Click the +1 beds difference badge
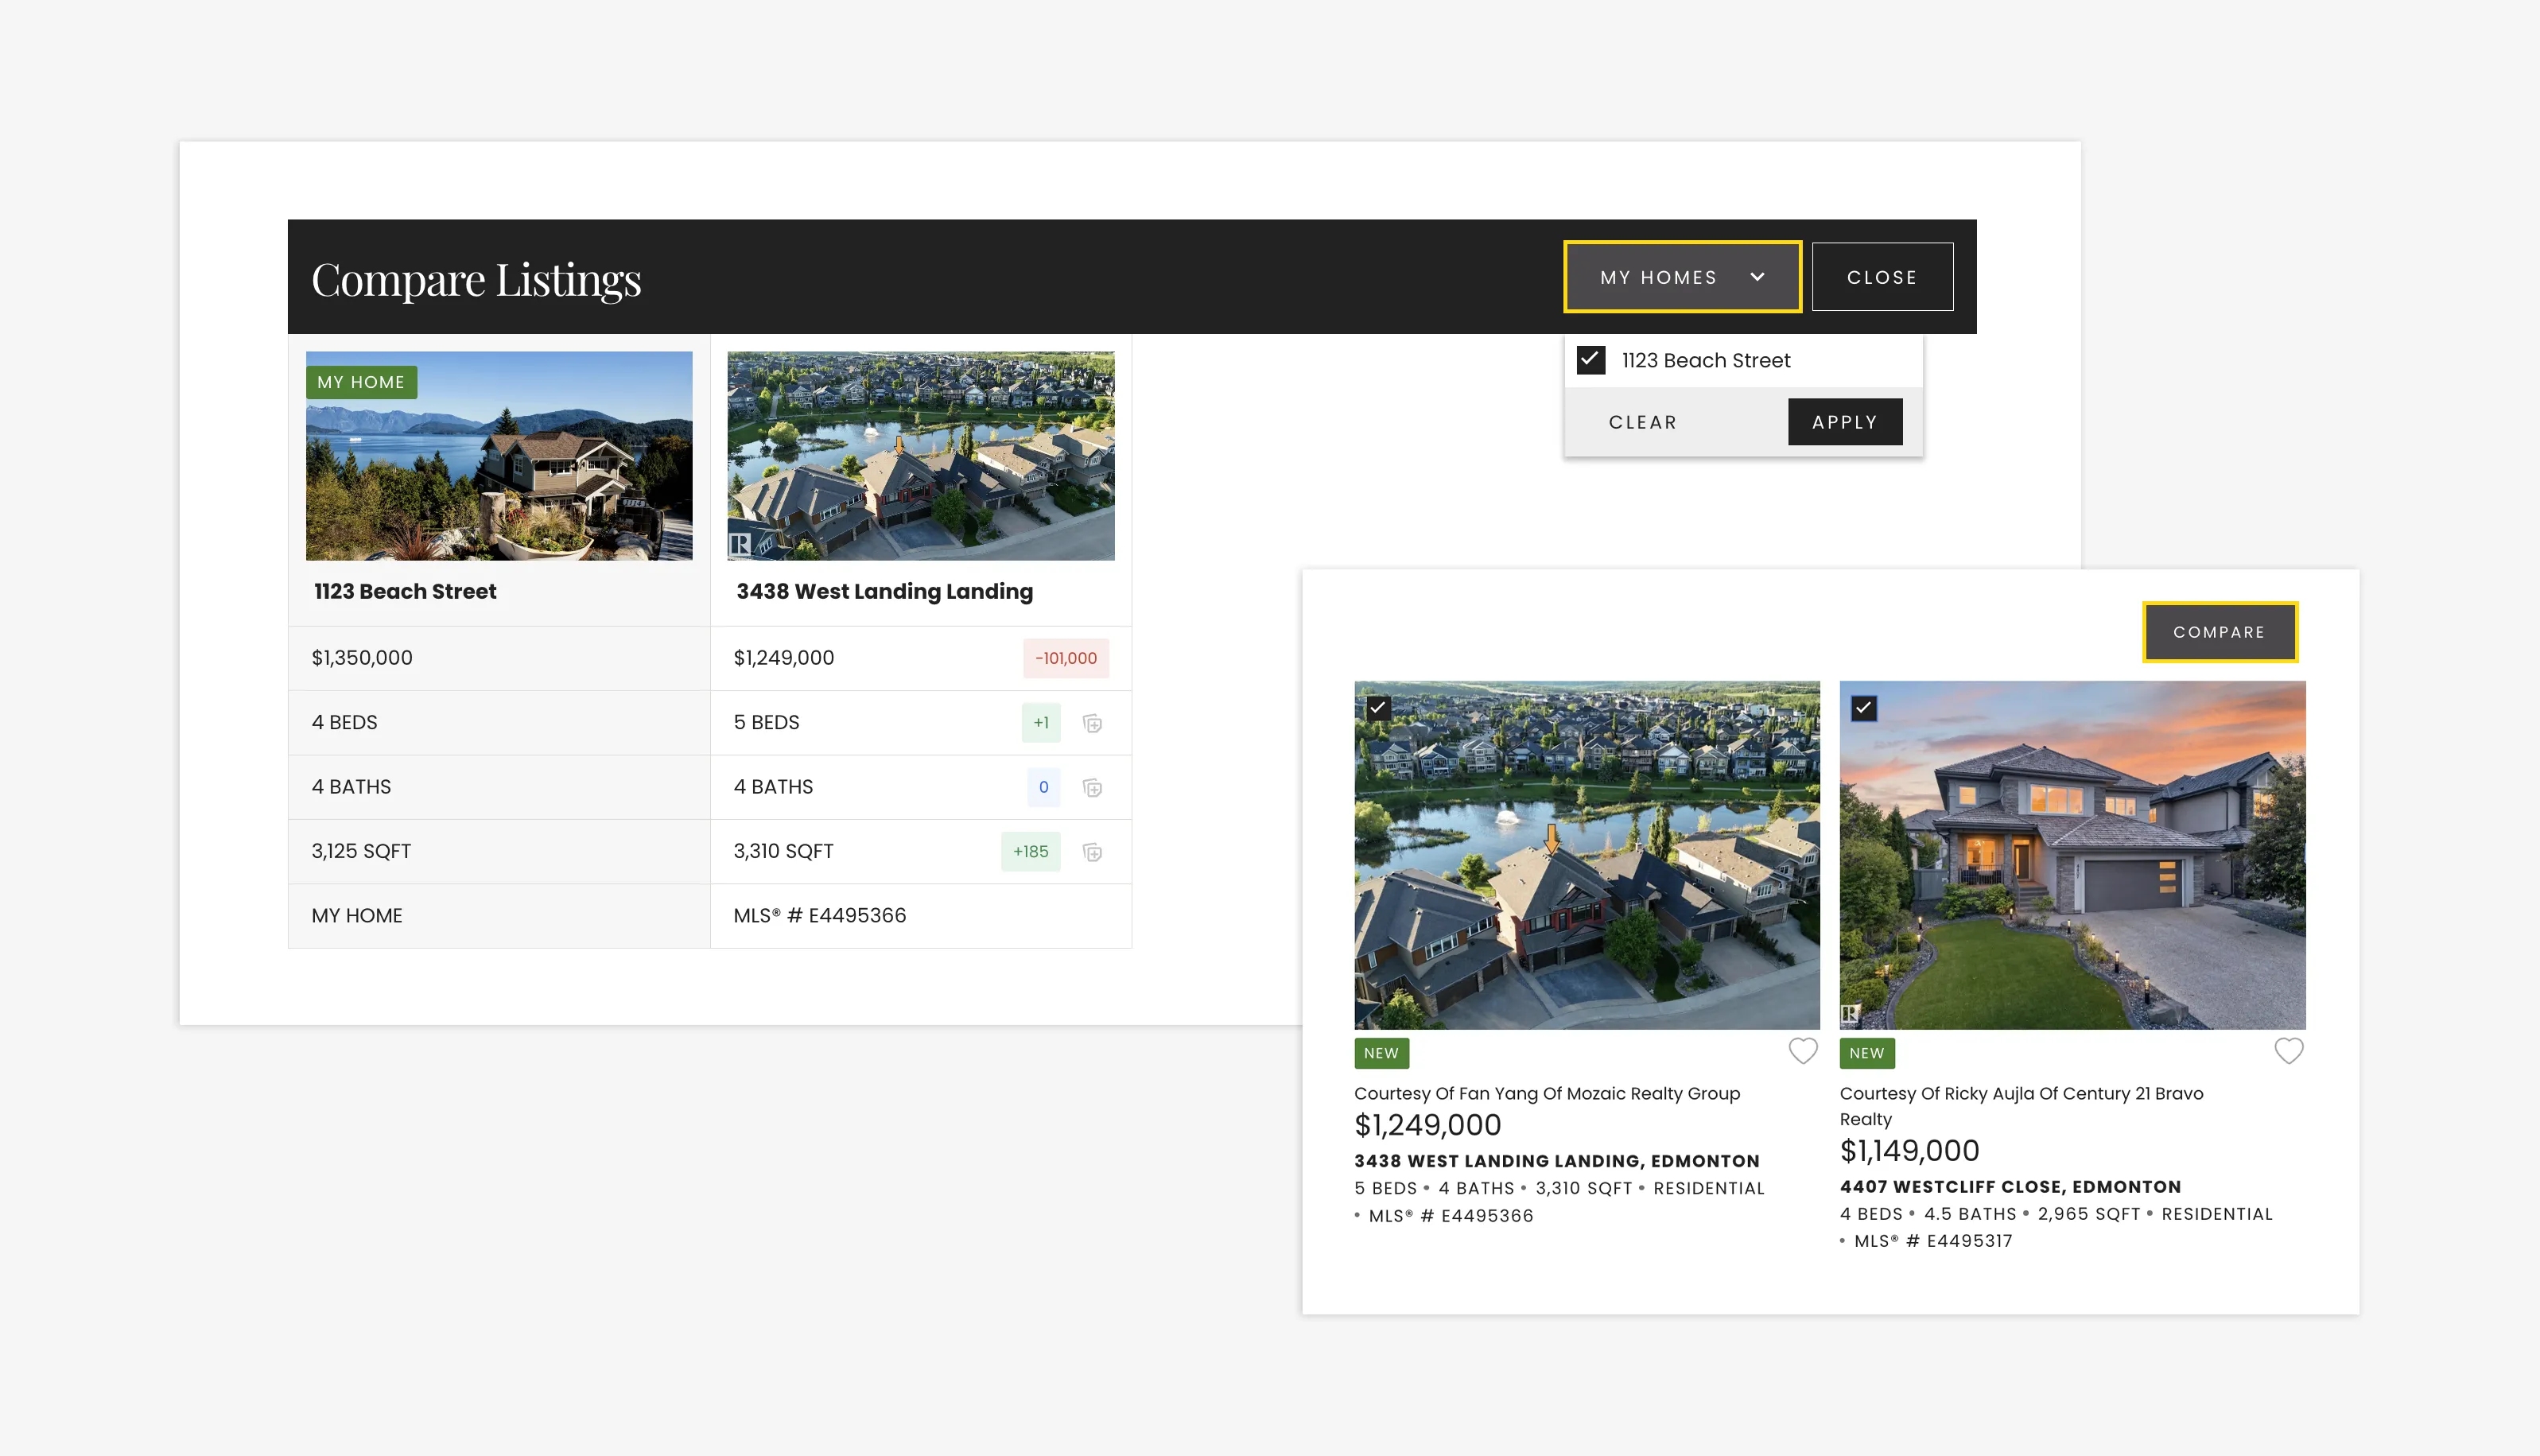The image size is (2540, 1456). (x=1041, y=723)
